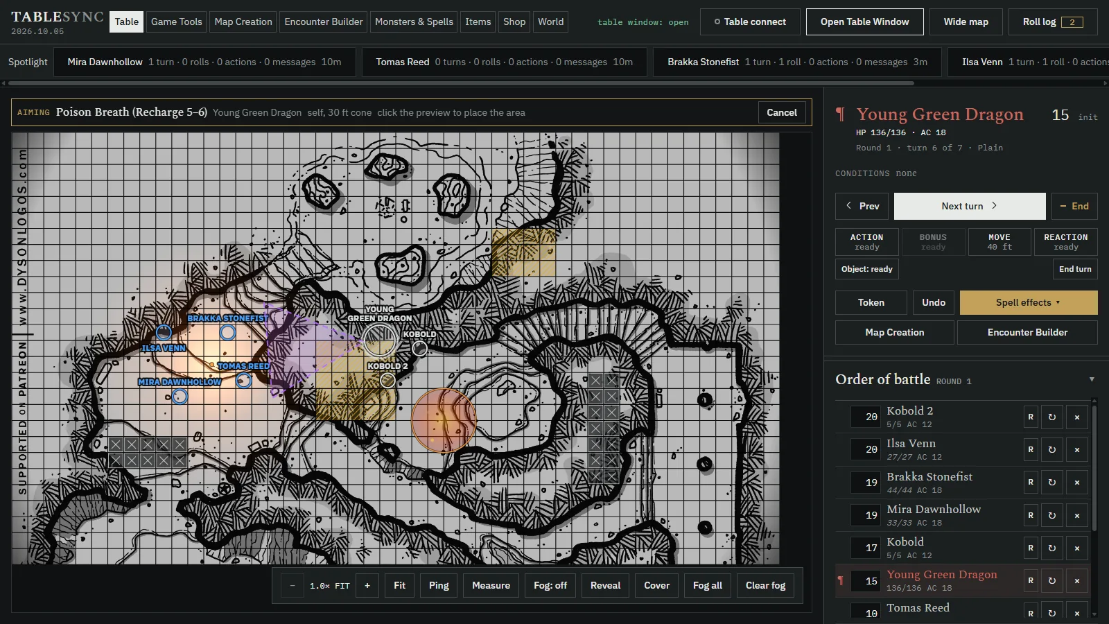The width and height of the screenshot is (1109, 624).
Task: Remove Kobold (initiative 17) from battle order
Action: click(x=1077, y=548)
